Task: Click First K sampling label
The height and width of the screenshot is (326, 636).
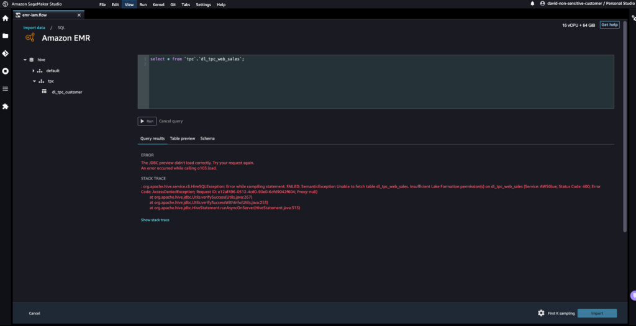Action: 561,314
